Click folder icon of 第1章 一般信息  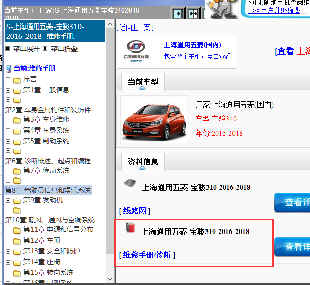pyautogui.click(x=17, y=91)
